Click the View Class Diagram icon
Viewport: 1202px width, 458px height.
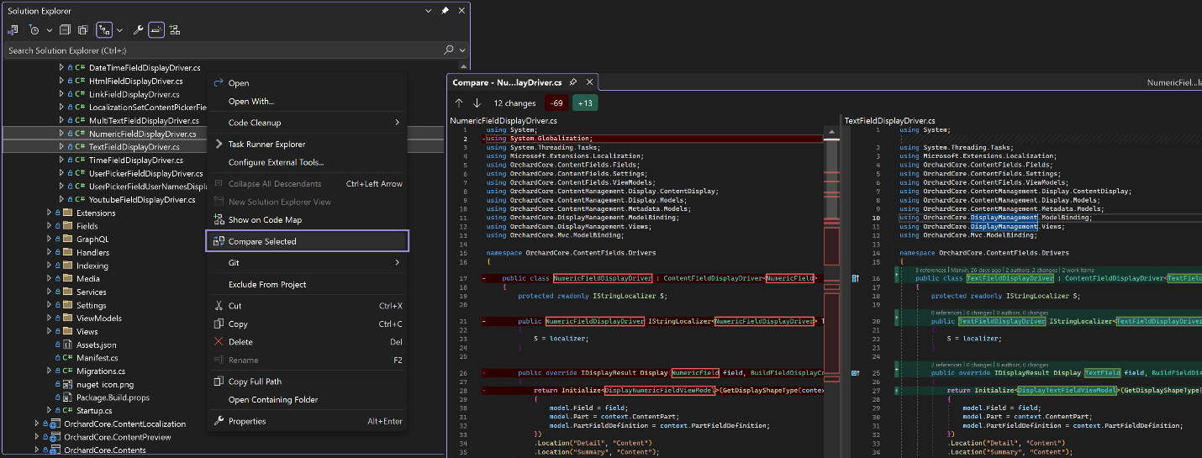point(175,30)
